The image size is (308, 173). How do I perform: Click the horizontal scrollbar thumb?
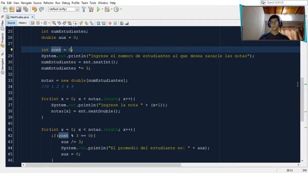click(103, 165)
